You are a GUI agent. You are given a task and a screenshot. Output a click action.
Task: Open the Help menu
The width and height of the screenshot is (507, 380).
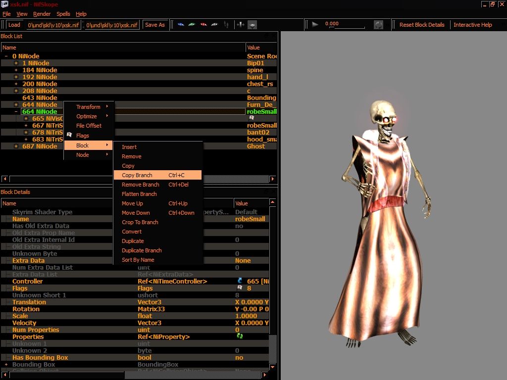(81, 14)
